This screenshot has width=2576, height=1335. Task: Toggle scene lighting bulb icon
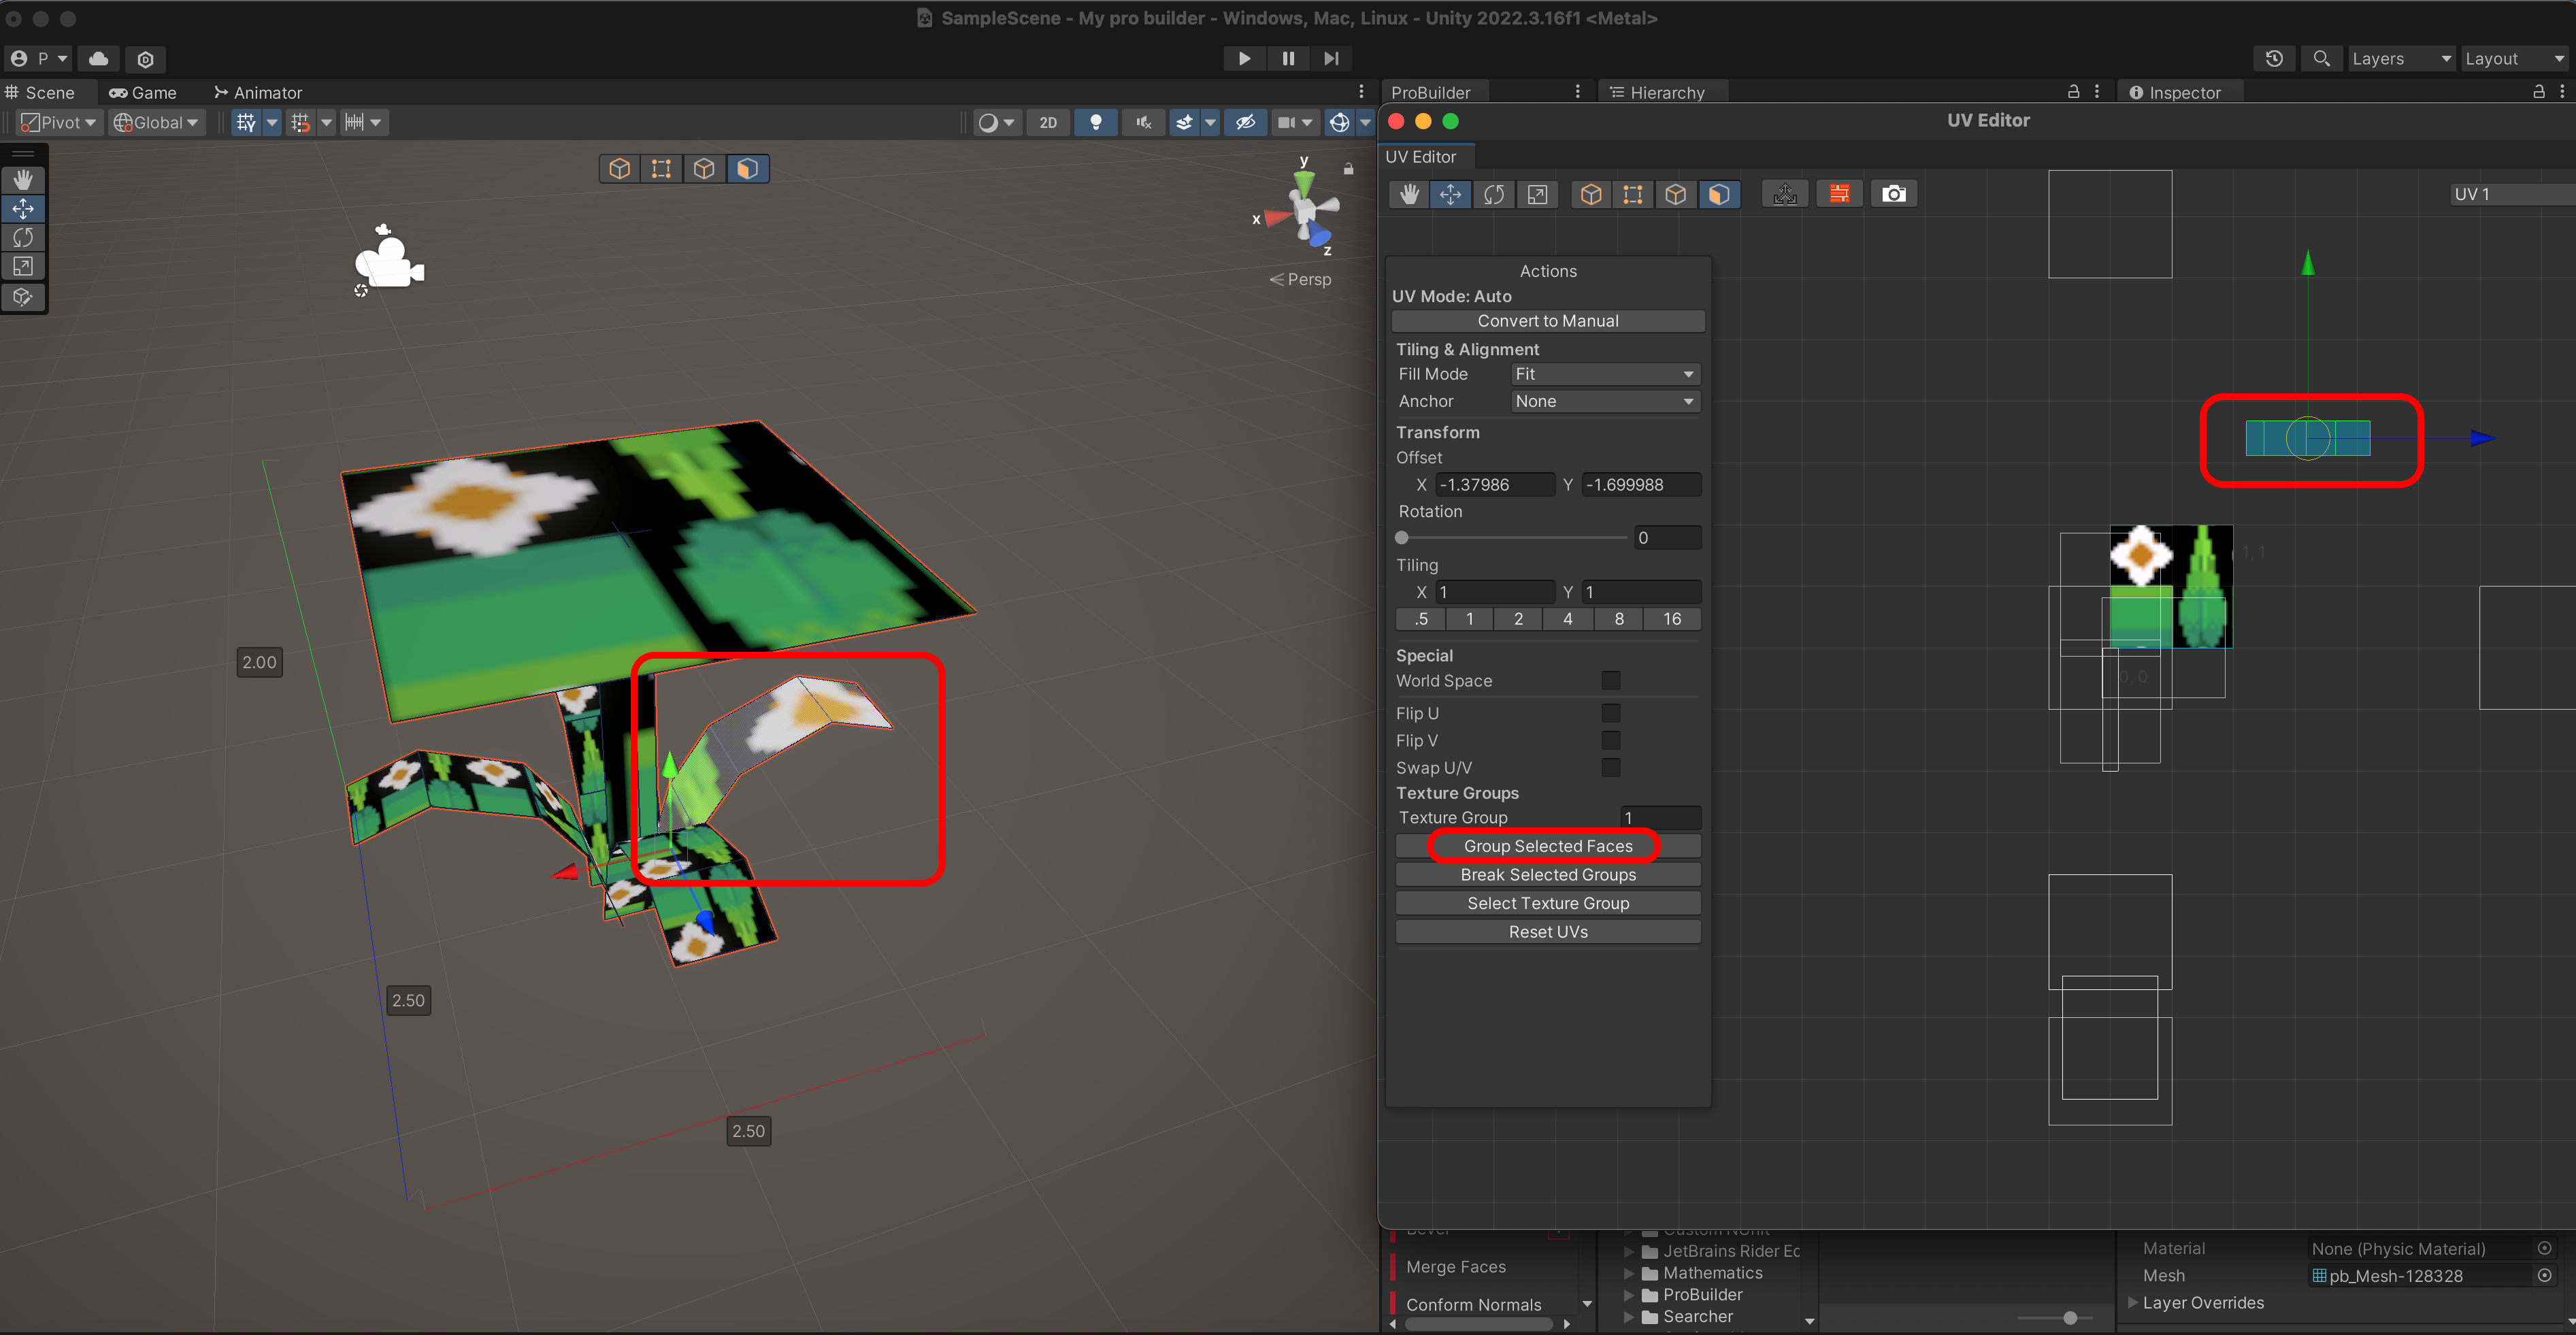tap(1096, 122)
